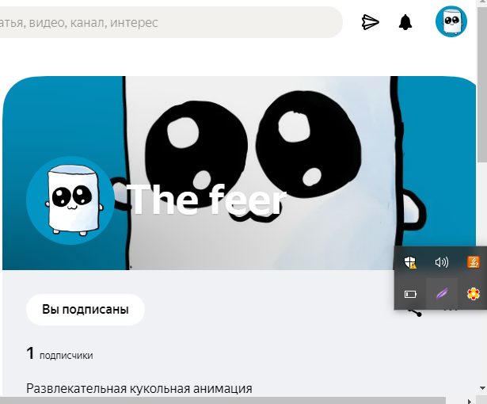
Task: Open the profile avatar in header
Action: [451, 21]
